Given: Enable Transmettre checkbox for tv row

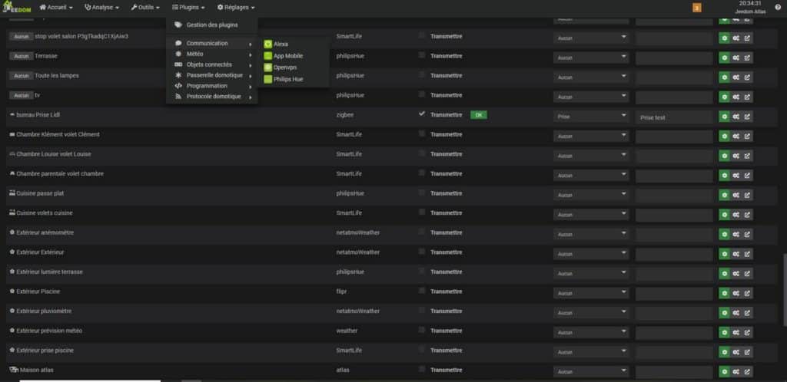Looking at the screenshot, I should (x=421, y=94).
